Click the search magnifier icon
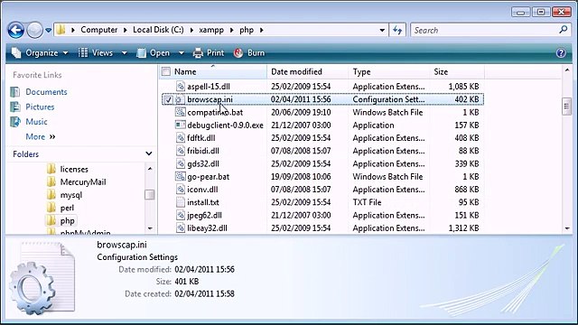Viewport: 578px width, 325px height. pos(564,30)
